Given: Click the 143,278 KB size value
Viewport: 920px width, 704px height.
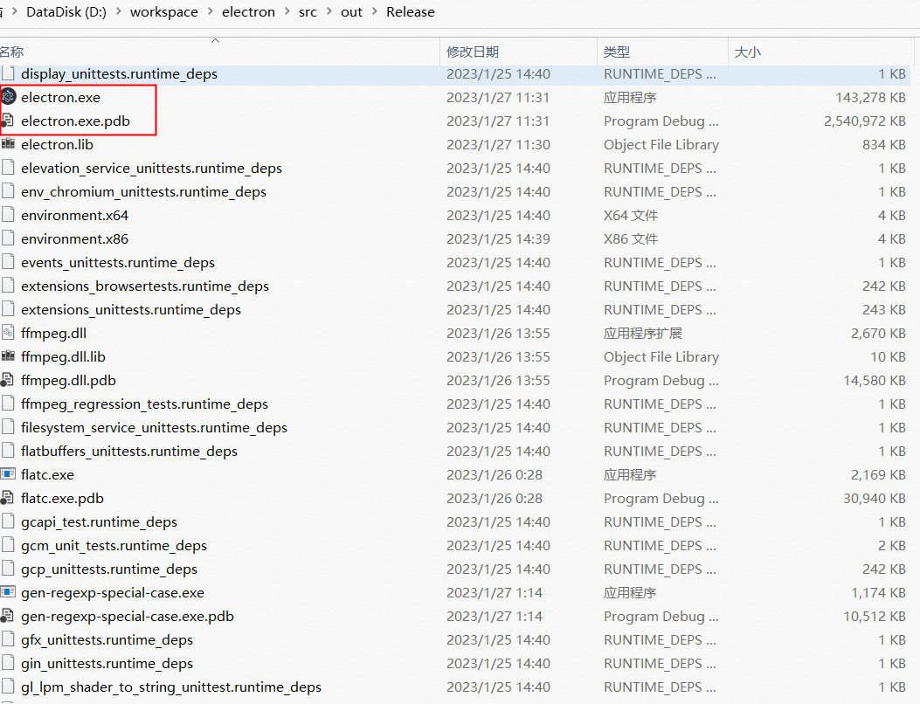Looking at the screenshot, I should coord(871,97).
